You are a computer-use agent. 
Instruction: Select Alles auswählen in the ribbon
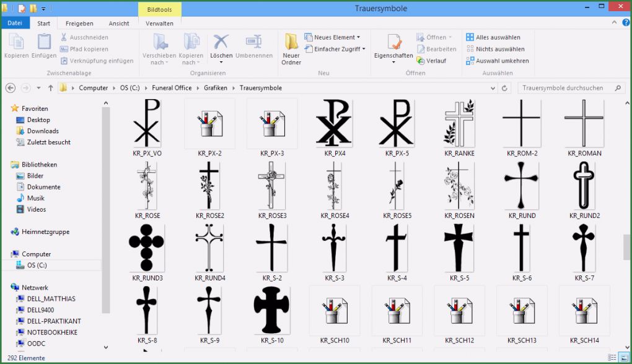pos(497,37)
